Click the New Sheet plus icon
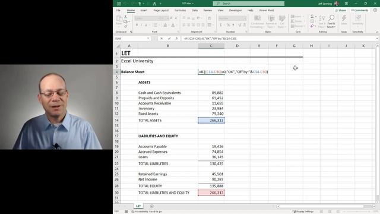Viewport: 380px width, 214px height. [x=152, y=206]
